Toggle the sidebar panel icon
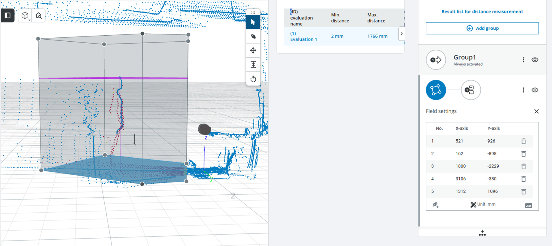The width and height of the screenshot is (552, 246). point(8,15)
